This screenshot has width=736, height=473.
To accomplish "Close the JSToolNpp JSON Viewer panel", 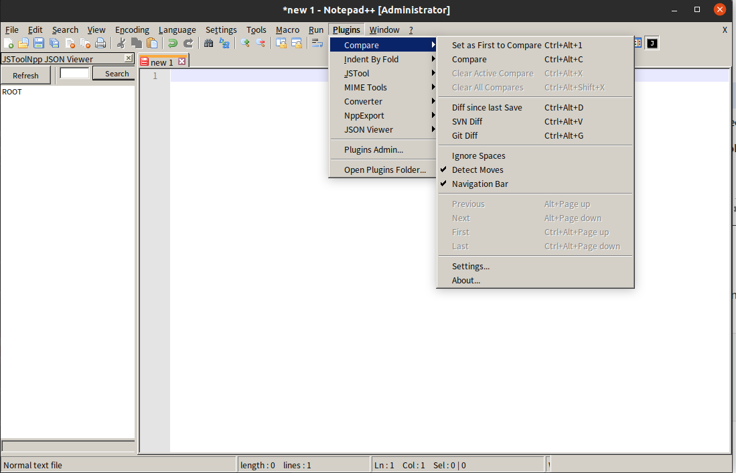I will tap(128, 58).
